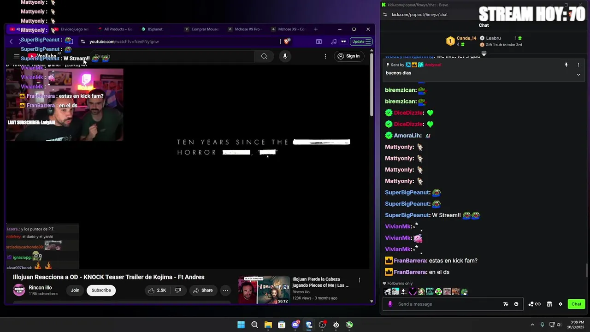Screen dimensions: 590x332
Task: Click the YouTube Sign in button
Action: pyautogui.click(x=348, y=56)
